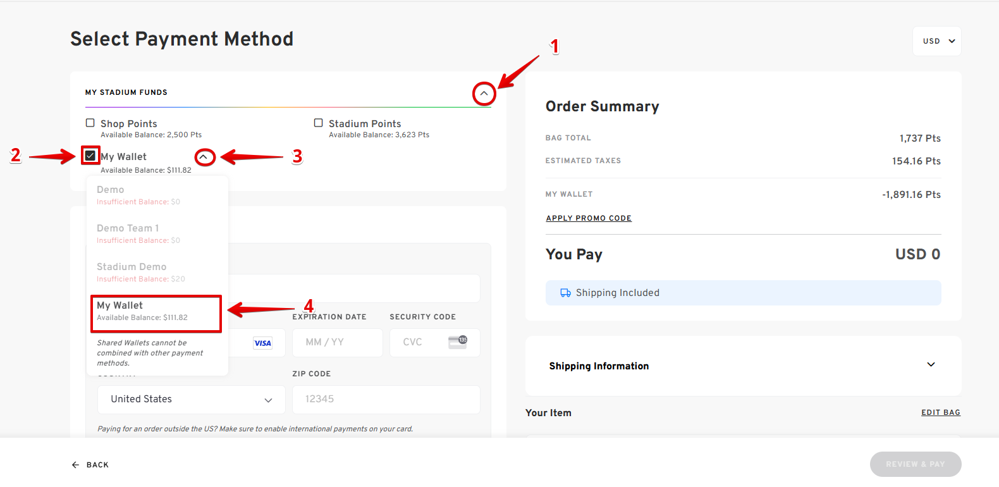
Task: Click the back arrow icon
Action: click(75, 465)
